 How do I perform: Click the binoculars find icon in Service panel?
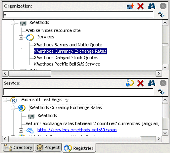click(152, 83)
